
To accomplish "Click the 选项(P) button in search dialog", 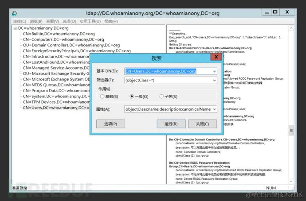I will 110,124.
